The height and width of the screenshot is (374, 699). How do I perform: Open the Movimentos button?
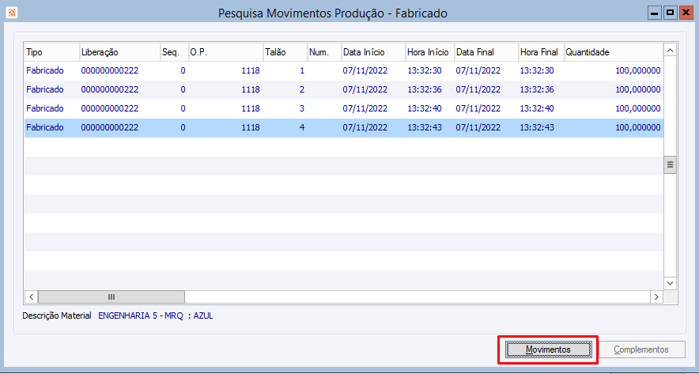[x=548, y=350]
